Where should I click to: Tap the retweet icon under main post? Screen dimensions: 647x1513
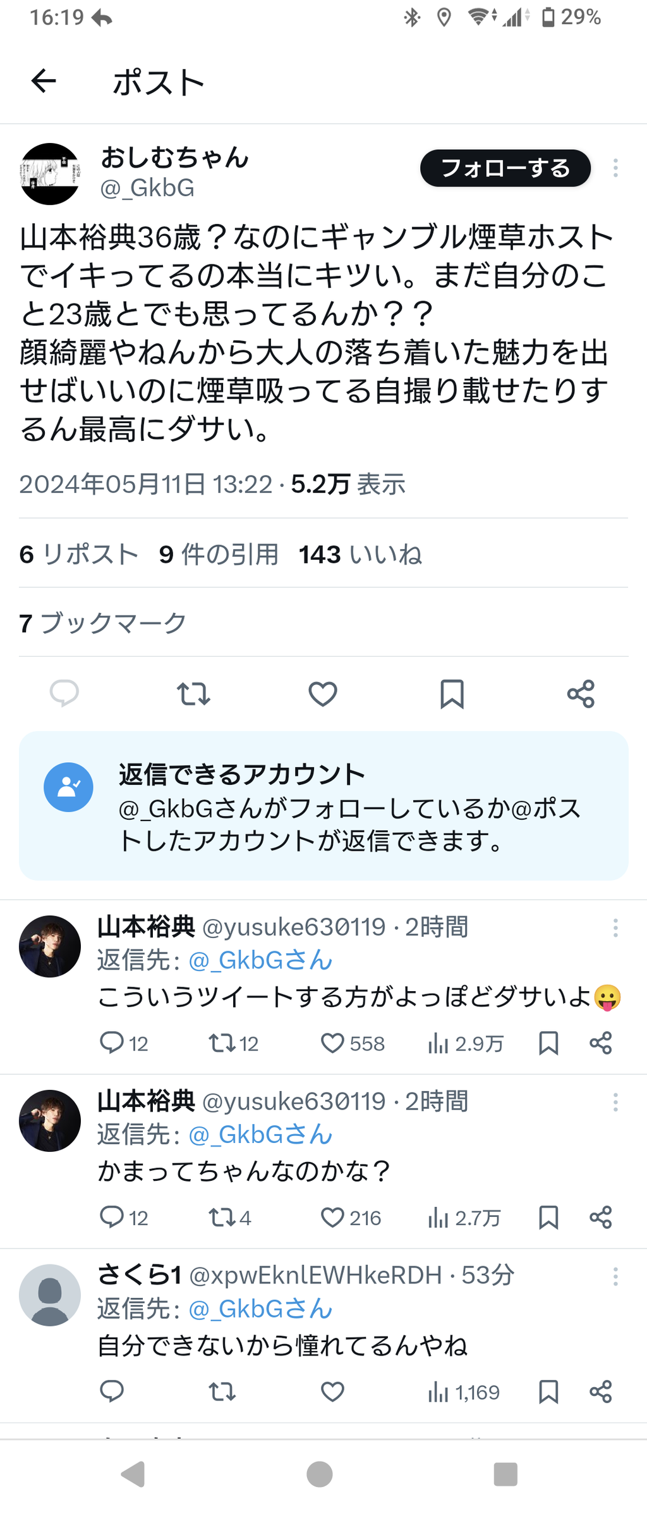[193, 694]
